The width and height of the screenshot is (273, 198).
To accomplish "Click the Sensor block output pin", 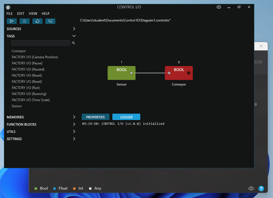I will pos(131,73).
